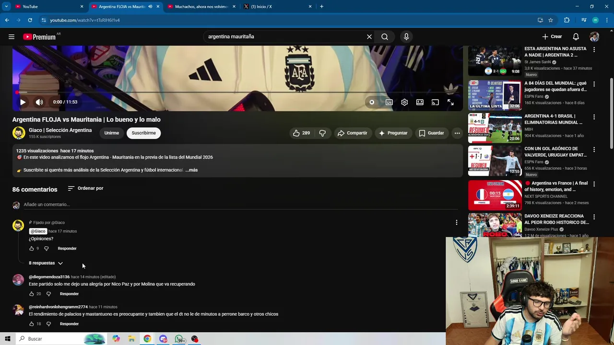Viewport: 614px width, 345px height.
Task: Open more actions menu beside Guardar
Action: pos(457,133)
